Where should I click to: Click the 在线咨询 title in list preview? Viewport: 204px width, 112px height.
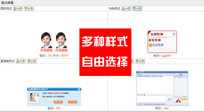157,34
